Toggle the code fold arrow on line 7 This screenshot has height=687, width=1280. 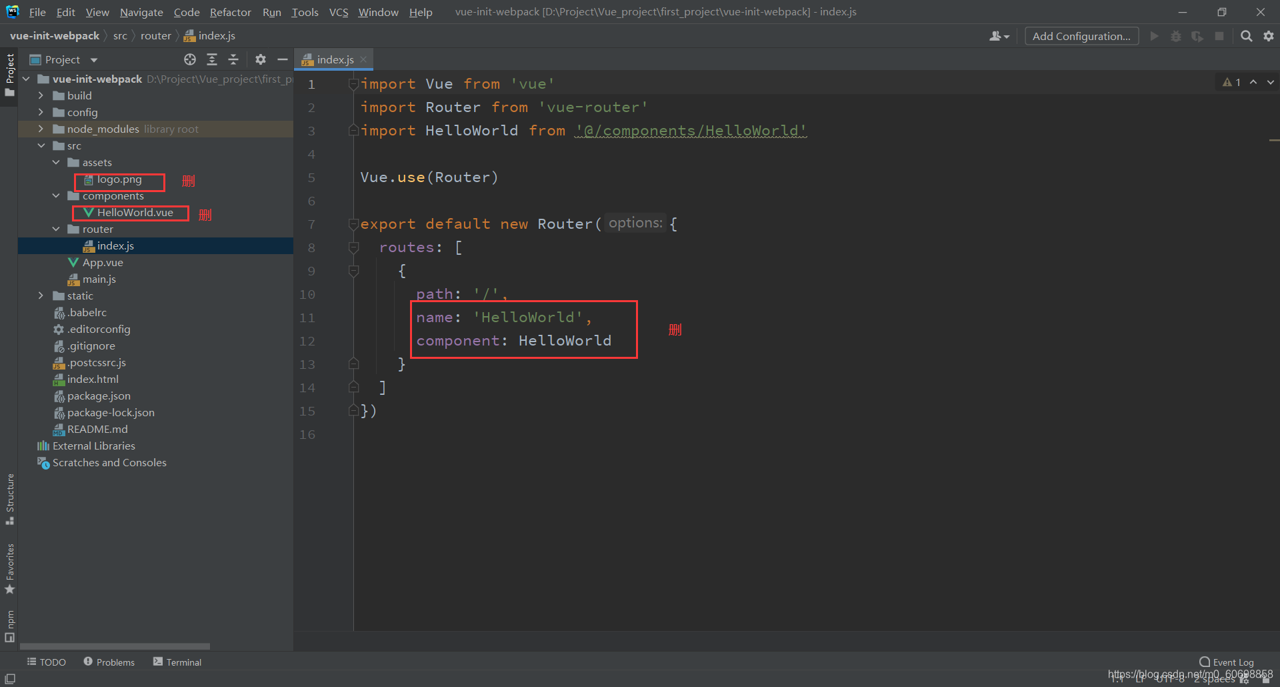(354, 224)
